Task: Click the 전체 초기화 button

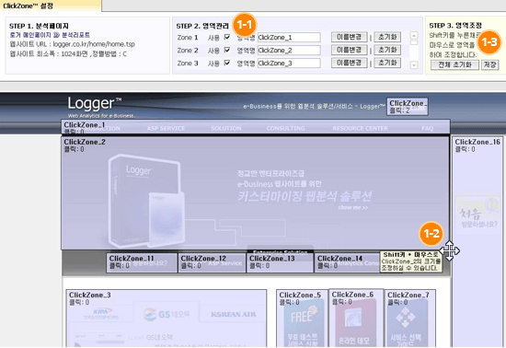Action: [455, 64]
